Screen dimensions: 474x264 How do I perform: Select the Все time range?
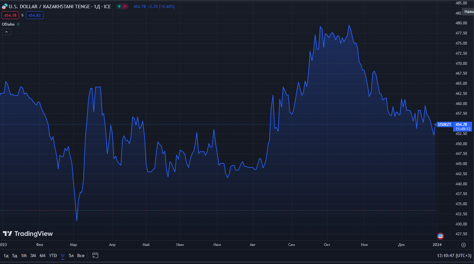[81, 255]
